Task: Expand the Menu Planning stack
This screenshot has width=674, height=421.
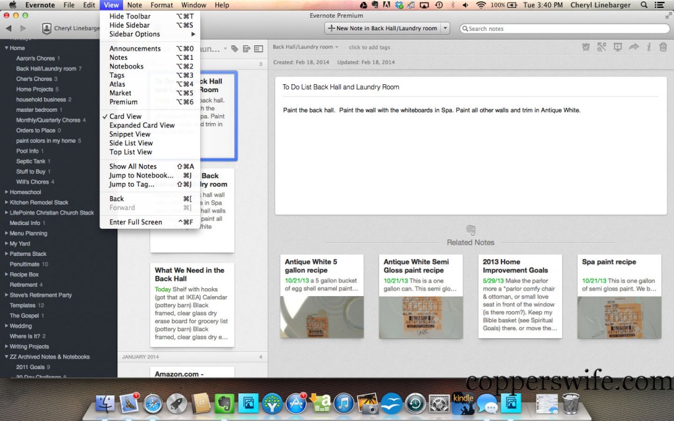Action: (x=7, y=234)
